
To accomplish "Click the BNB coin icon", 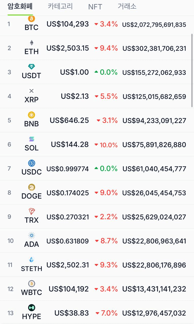I will click(32, 115).
